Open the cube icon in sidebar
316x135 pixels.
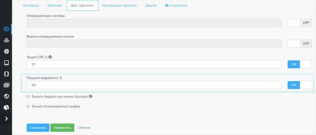6,29
